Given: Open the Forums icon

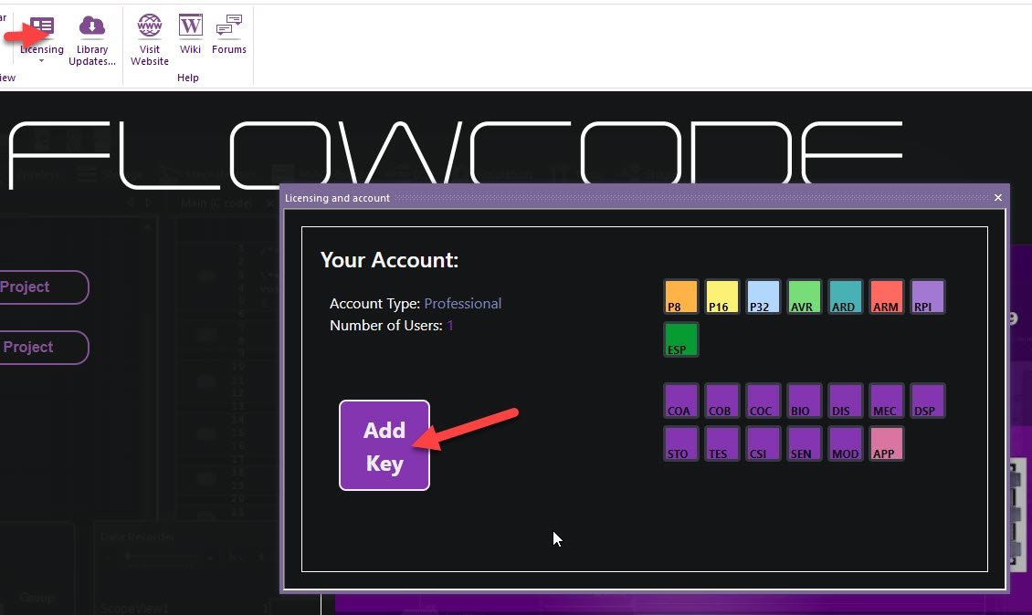Looking at the screenshot, I should (229, 28).
